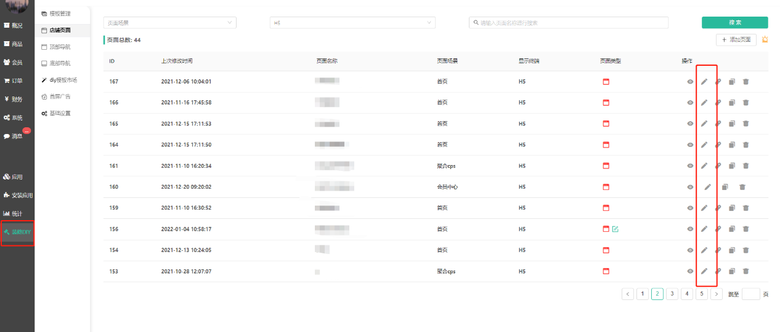Click the green edit badge on row 156
The image size is (780, 332).
pyautogui.click(x=615, y=229)
